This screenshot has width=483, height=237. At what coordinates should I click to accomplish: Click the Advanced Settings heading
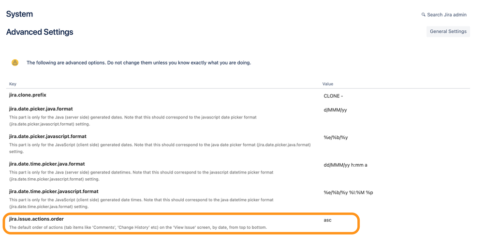(40, 32)
